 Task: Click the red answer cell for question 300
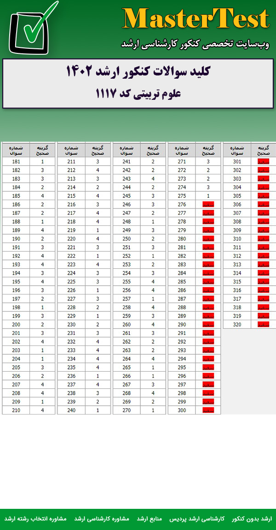208,410
